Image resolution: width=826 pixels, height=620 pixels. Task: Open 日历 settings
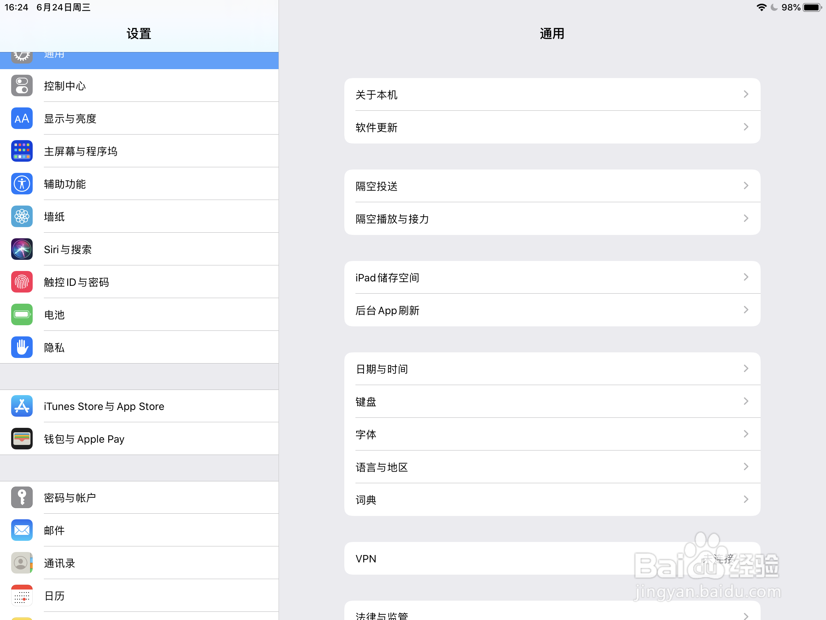coord(139,595)
